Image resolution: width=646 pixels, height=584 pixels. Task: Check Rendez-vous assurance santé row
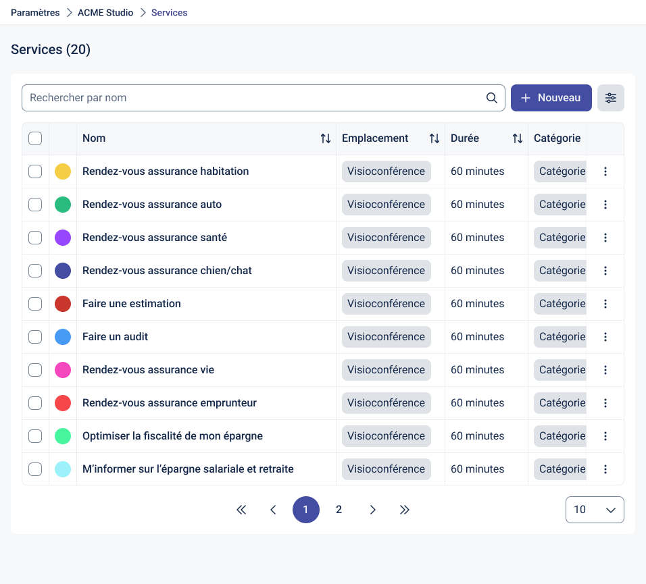pyautogui.click(x=35, y=238)
